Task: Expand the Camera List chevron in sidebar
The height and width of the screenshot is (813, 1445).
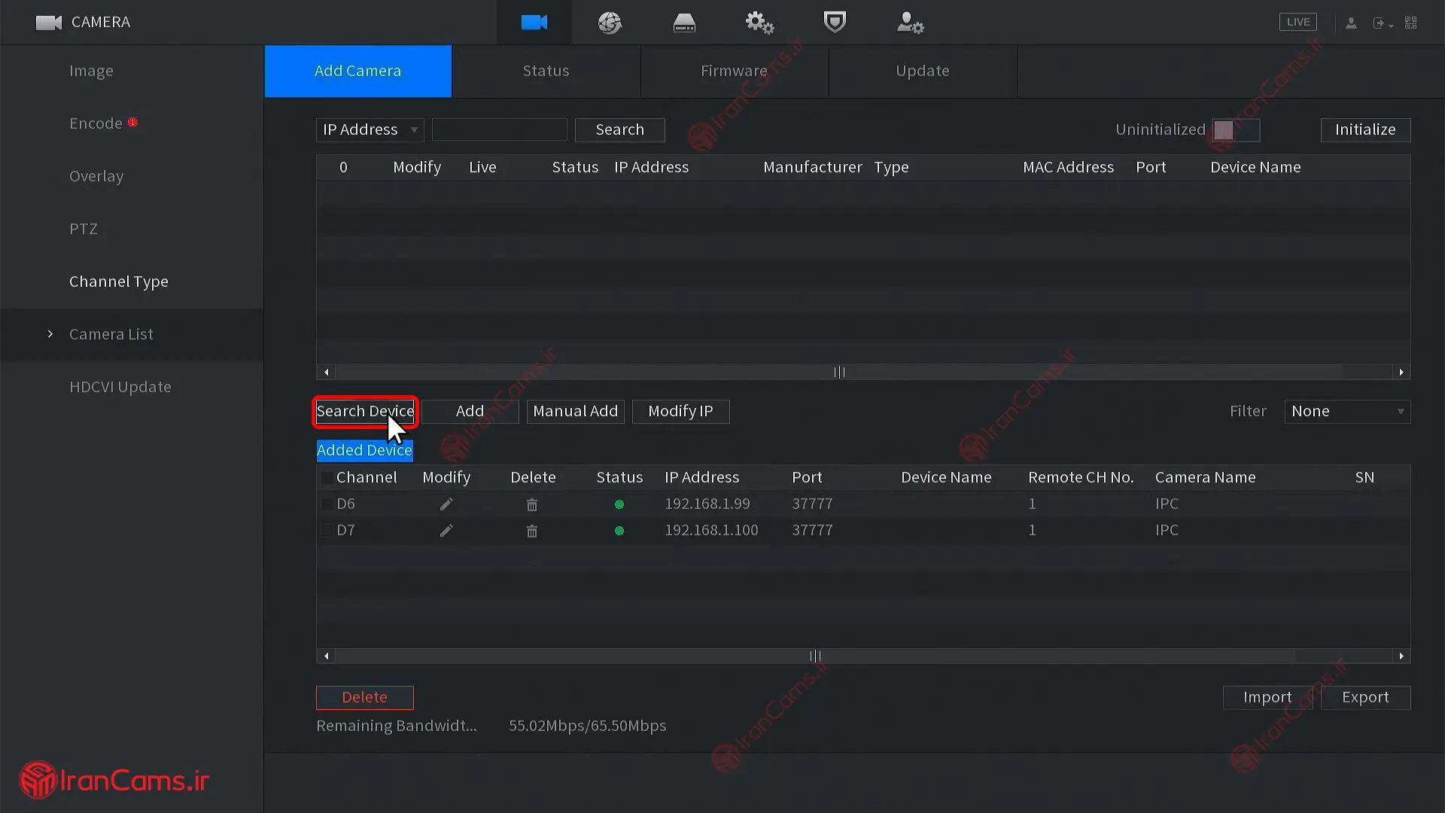Action: coord(50,333)
